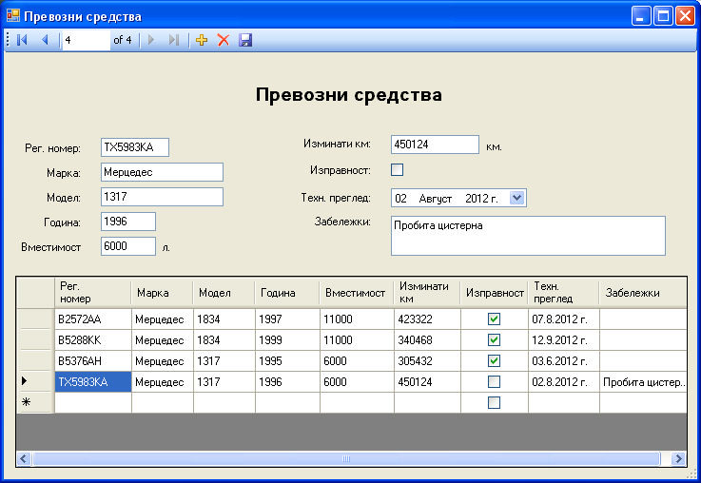Sort by Забележки column header
The height and width of the screenshot is (483, 701).
coord(643,293)
